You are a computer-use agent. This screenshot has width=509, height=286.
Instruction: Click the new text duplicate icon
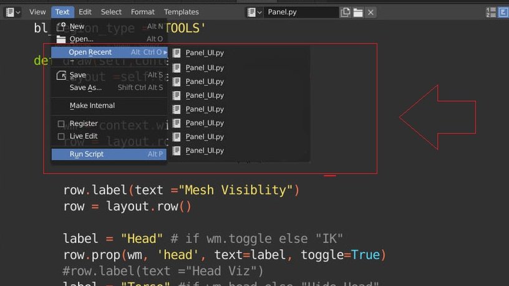click(345, 12)
